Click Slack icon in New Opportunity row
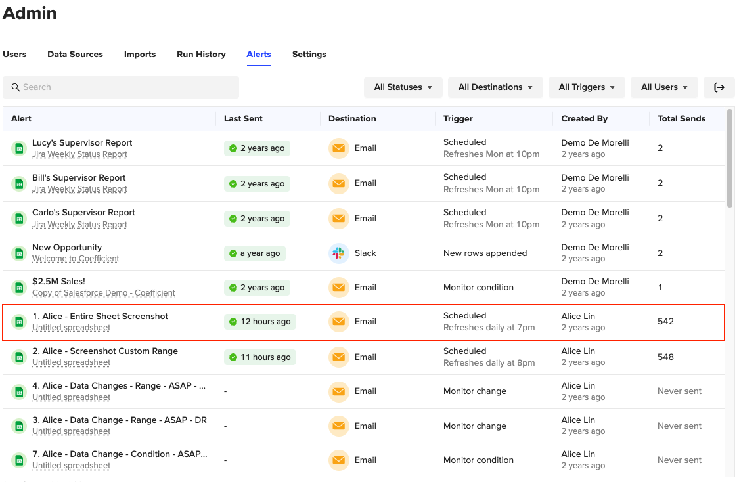Viewport: 739px width, 482px height. pyautogui.click(x=338, y=253)
